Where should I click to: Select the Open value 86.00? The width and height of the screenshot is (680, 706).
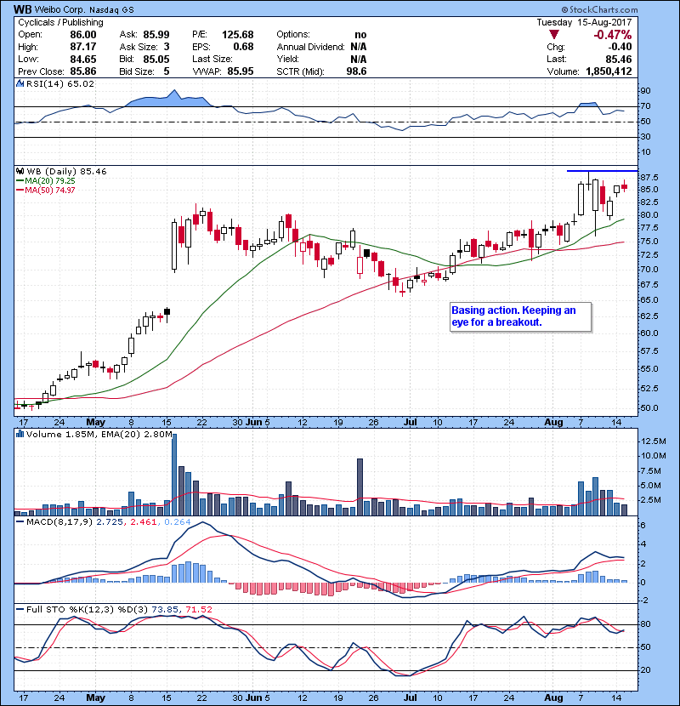click(83, 35)
